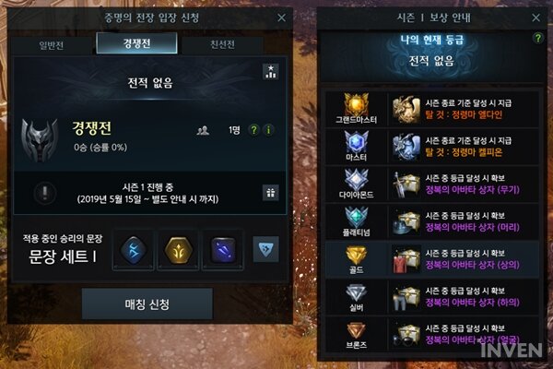Click the 다이아몬드 weapon avatar box

coord(406,184)
